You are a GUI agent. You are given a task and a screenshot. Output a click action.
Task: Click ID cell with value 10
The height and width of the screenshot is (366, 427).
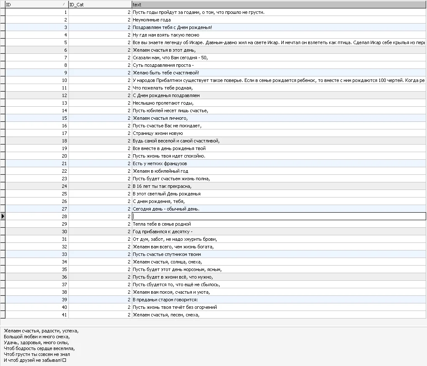click(37, 80)
